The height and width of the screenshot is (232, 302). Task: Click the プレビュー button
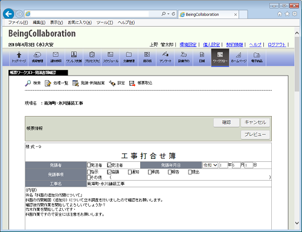[255, 135]
